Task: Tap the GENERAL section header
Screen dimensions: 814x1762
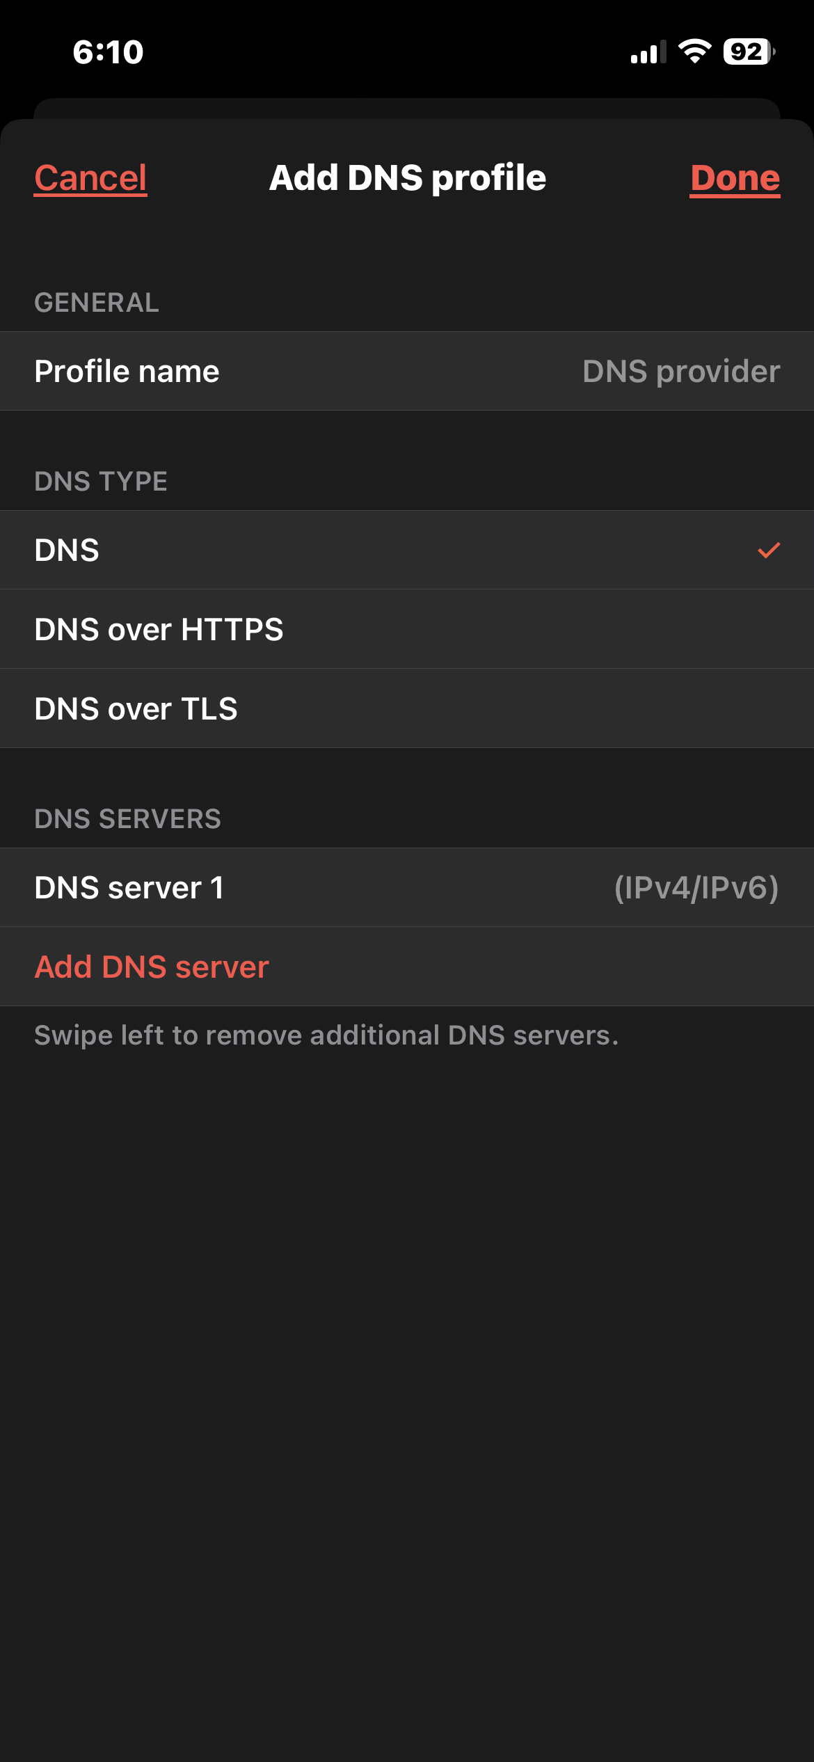Action: pyautogui.click(x=97, y=303)
